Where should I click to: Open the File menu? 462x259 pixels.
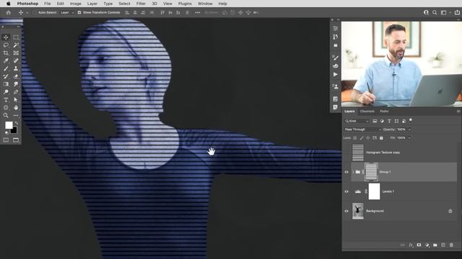pos(47,4)
